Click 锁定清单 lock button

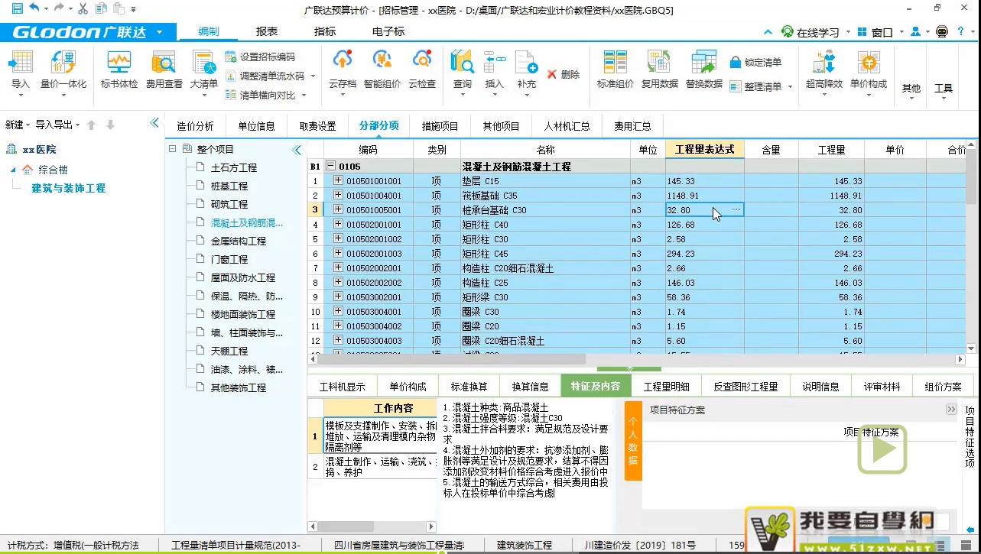(x=755, y=63)
